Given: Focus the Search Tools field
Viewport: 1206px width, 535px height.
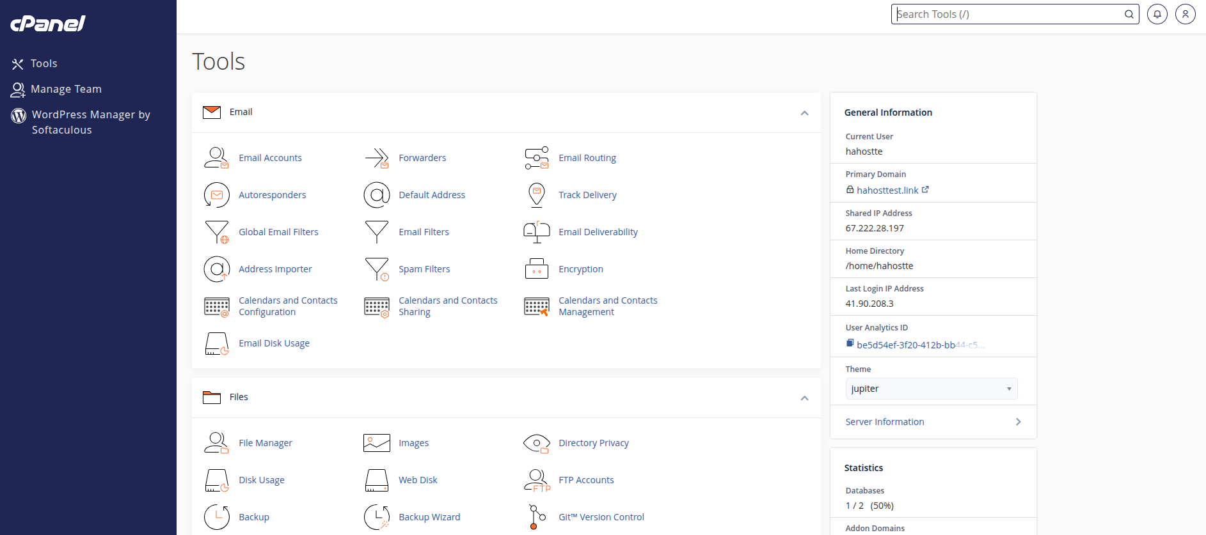Looking at the screenshot, I should coord(1015,14).
